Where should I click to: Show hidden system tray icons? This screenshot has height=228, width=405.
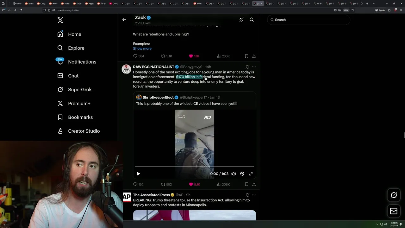[x=377, y=224]
